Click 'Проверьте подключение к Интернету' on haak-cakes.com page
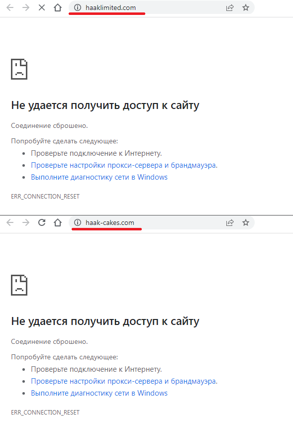293x422 pixels. (x=97, y=369)
